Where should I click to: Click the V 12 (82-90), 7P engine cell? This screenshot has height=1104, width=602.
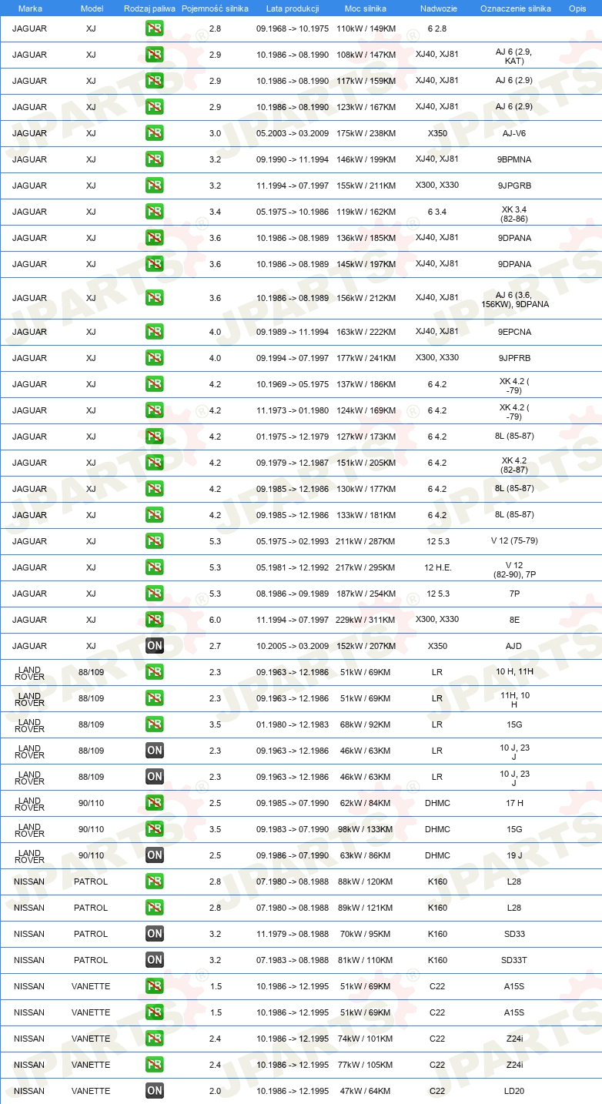[514, 568]
